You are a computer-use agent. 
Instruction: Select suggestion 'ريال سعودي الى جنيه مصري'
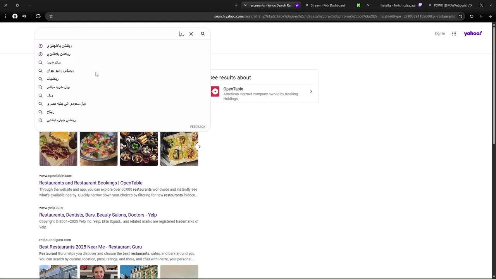[66, 104]
